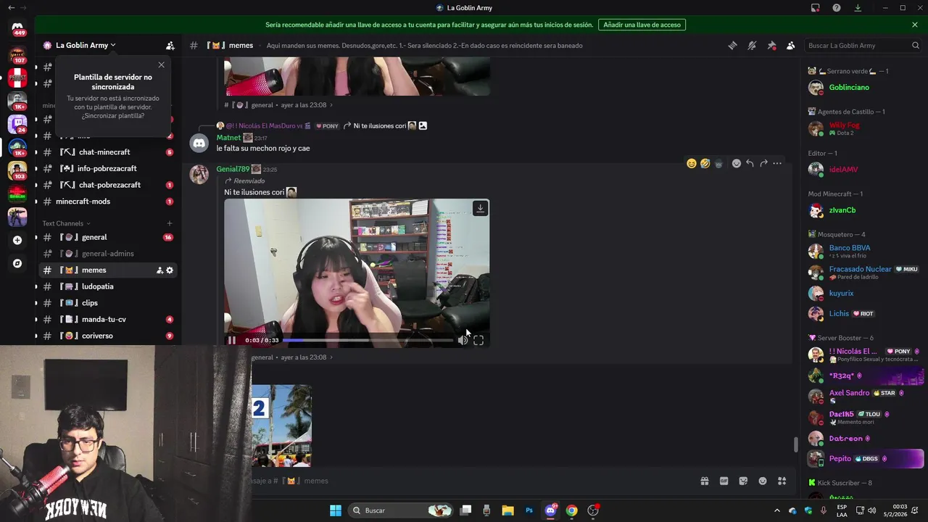Open the emoji picker in message bar
This screenshot has width=928, height=522.
pos(763,481)
